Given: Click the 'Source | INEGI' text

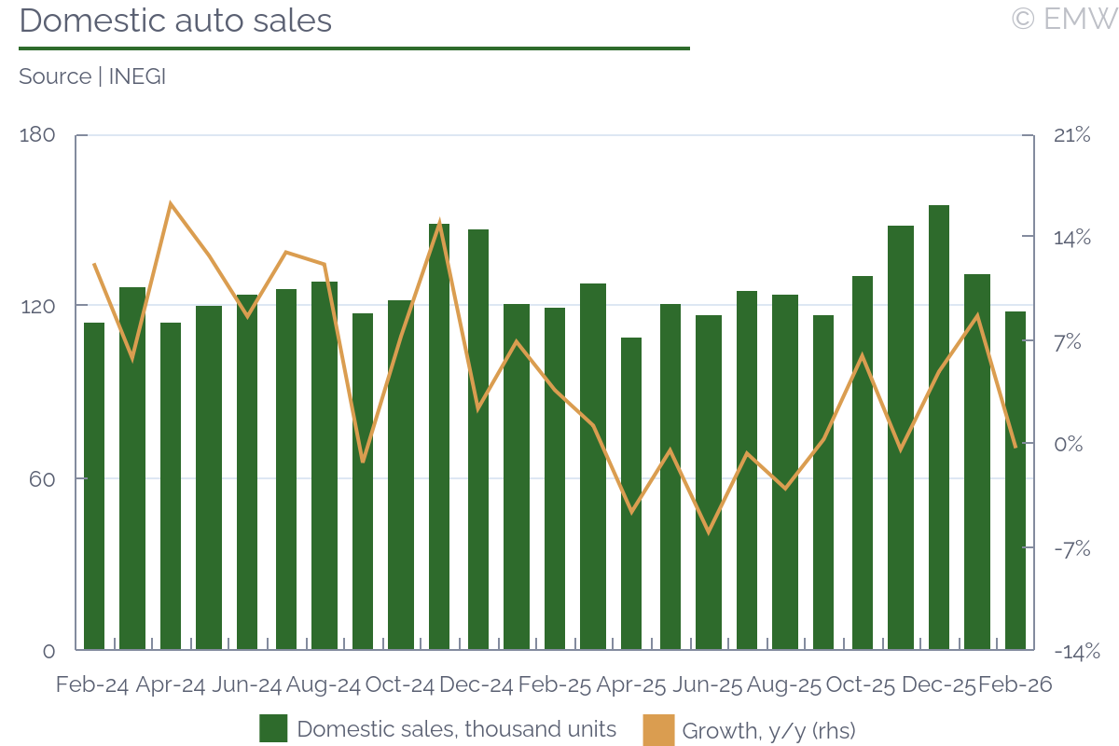Looking at the screenshot, I should tap(92, 76).
